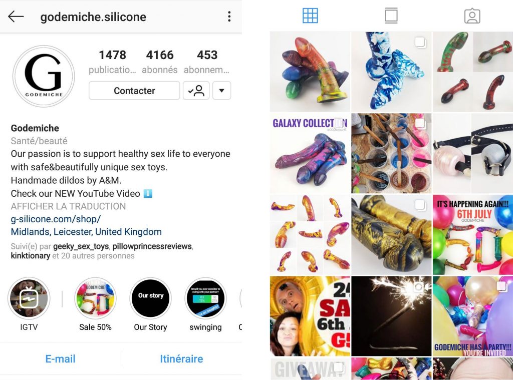Open the three-dot options menu
The image size is (513, 380).
pos(229,17)
